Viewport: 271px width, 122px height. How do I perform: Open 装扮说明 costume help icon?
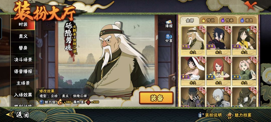(201, 115)
